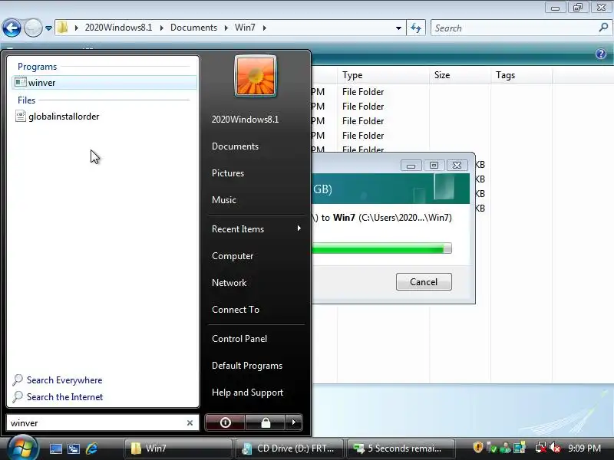Open address bar history dropdown
The height and width of the screenshot is (460, 614).
pyautogui.click(x=398, y=28)
